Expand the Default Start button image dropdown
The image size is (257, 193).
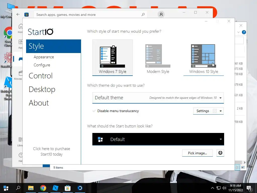[158, 139]
